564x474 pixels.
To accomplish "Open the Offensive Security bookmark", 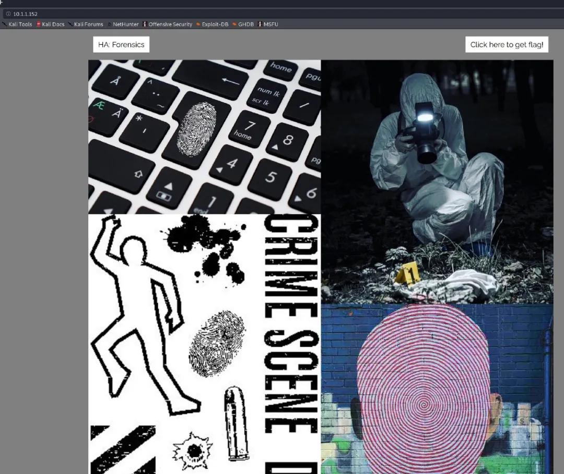I will pos(168,25).
